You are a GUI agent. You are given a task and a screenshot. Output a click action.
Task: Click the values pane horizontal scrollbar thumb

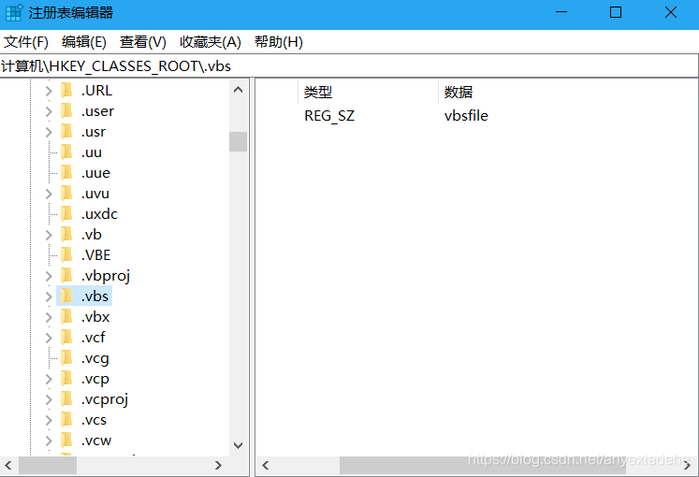coord(483,466)
